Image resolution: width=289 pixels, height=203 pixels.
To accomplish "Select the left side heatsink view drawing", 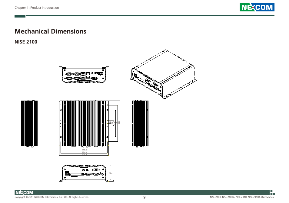I will point(29,124).
